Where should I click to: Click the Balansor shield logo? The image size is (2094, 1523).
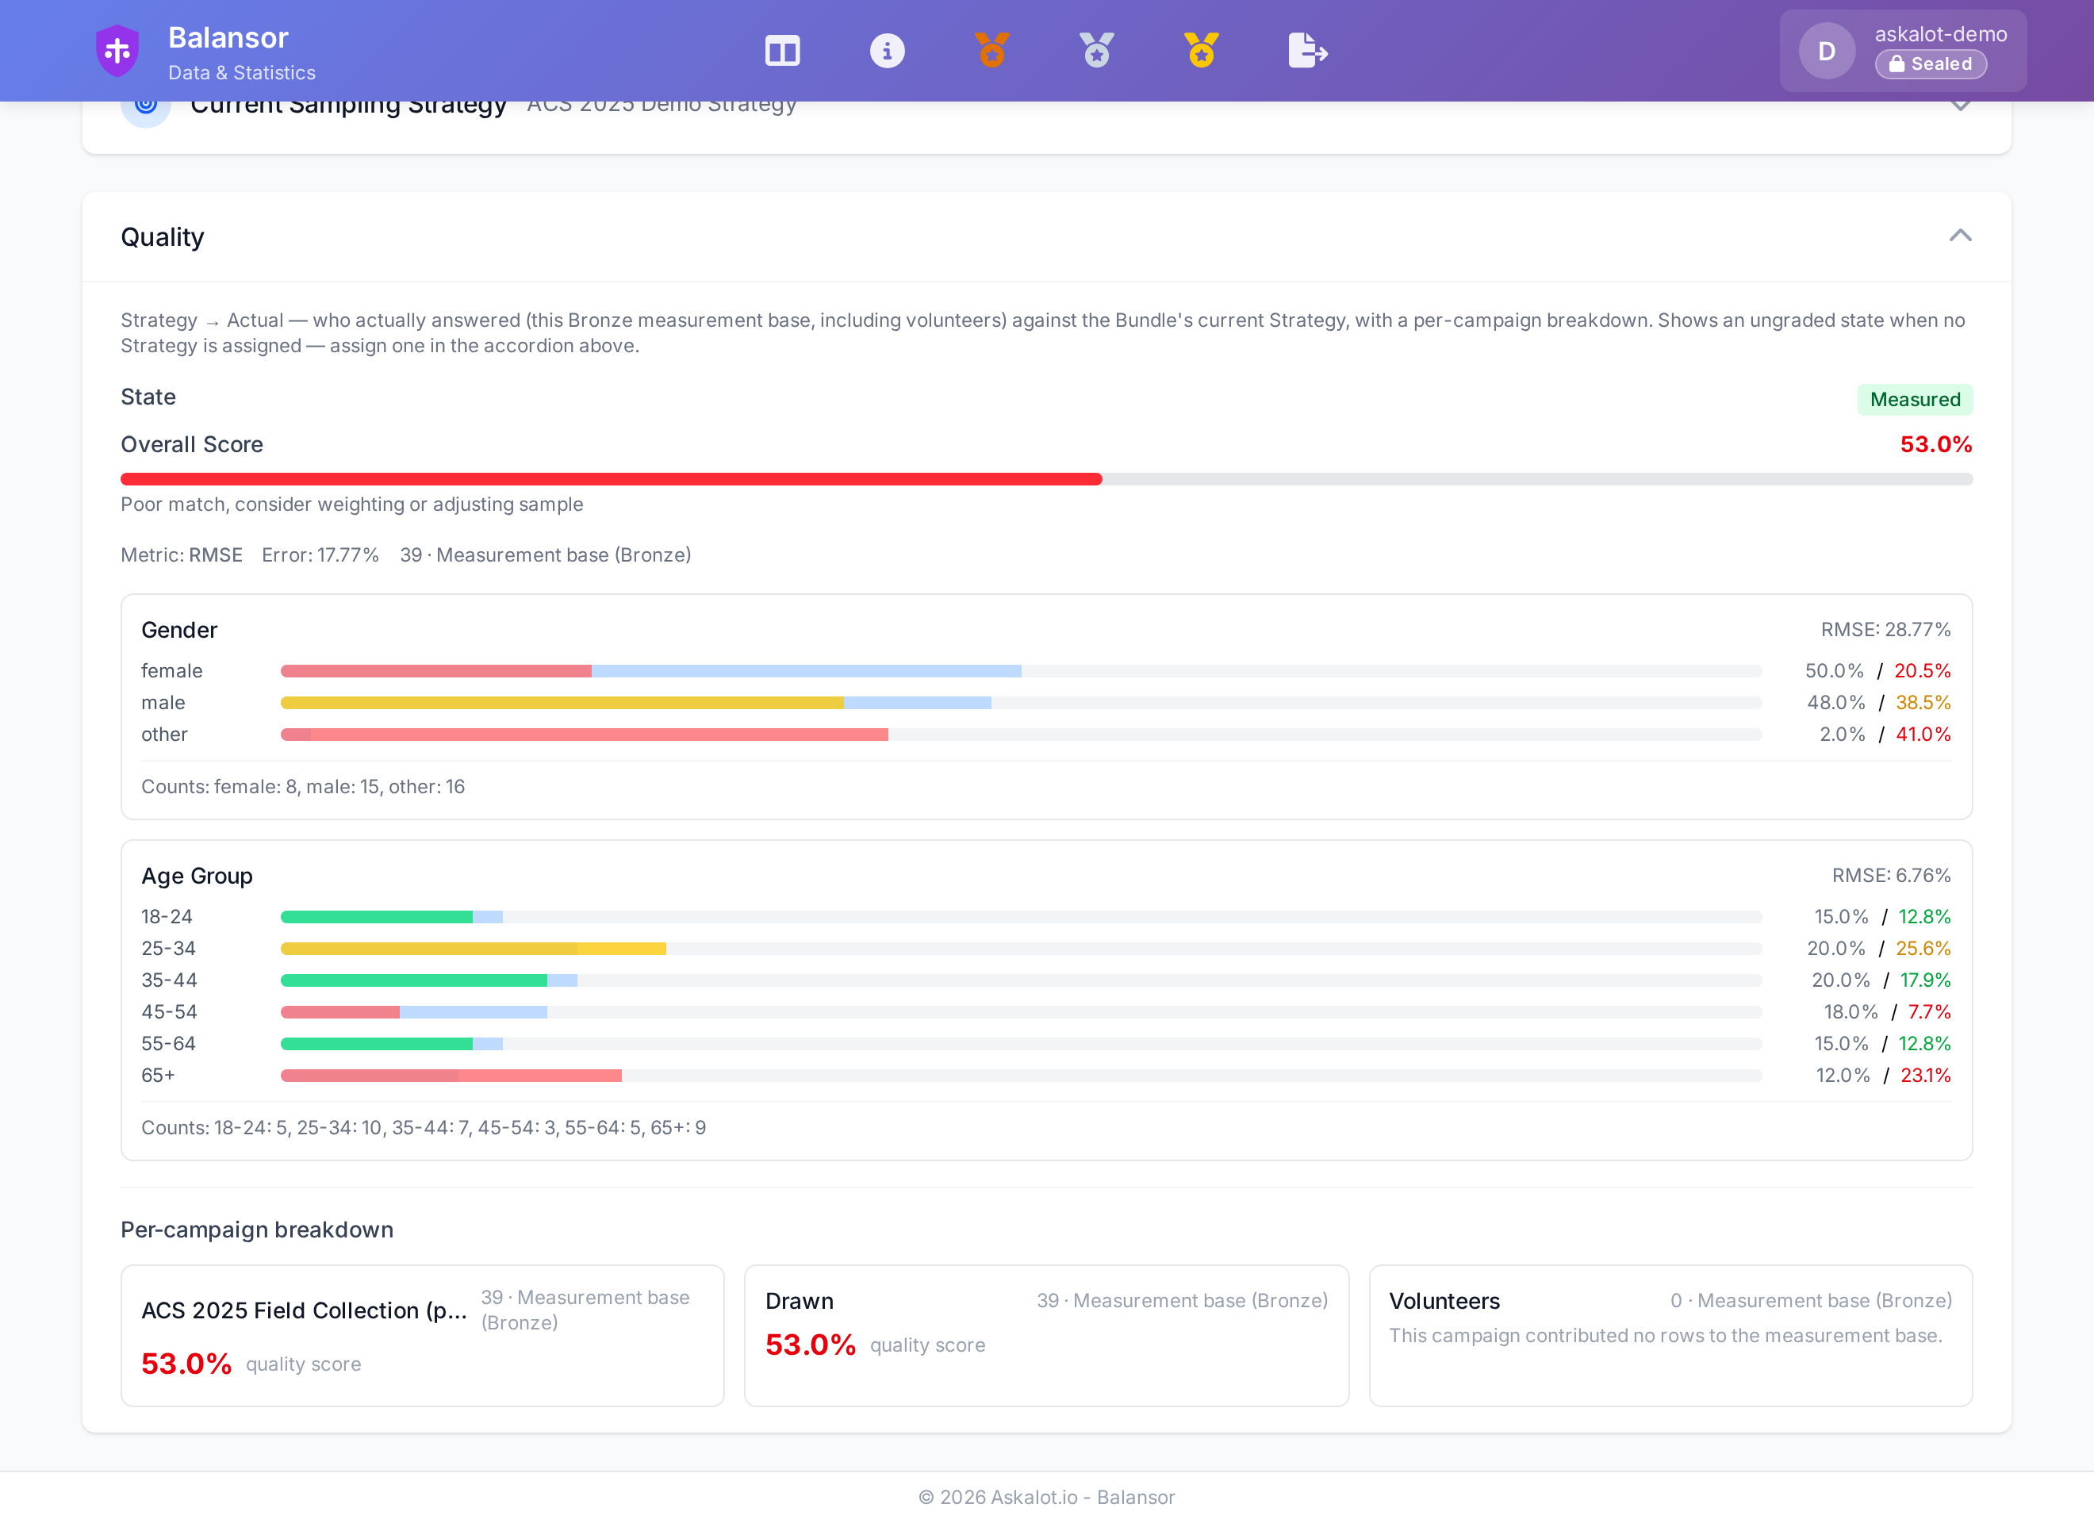[117, 51]
